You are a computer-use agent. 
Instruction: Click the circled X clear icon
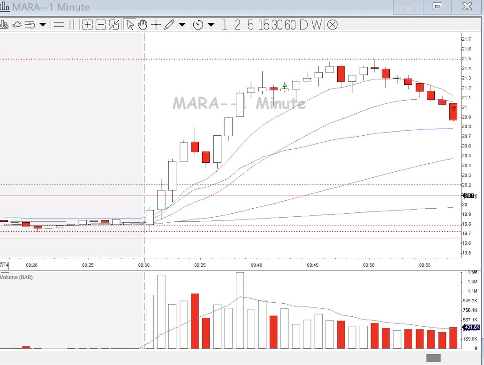pyautogui.click(x=332, y=25)
